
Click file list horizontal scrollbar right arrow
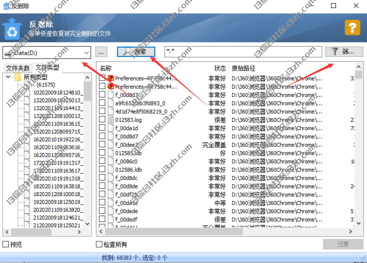pos(350,231)
